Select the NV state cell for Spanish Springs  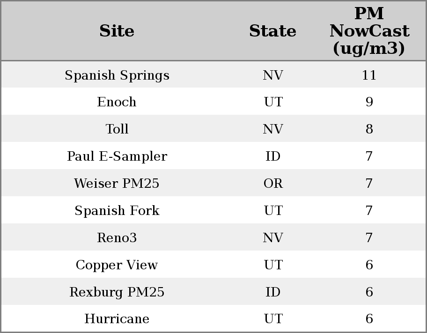tap(273, 75)
